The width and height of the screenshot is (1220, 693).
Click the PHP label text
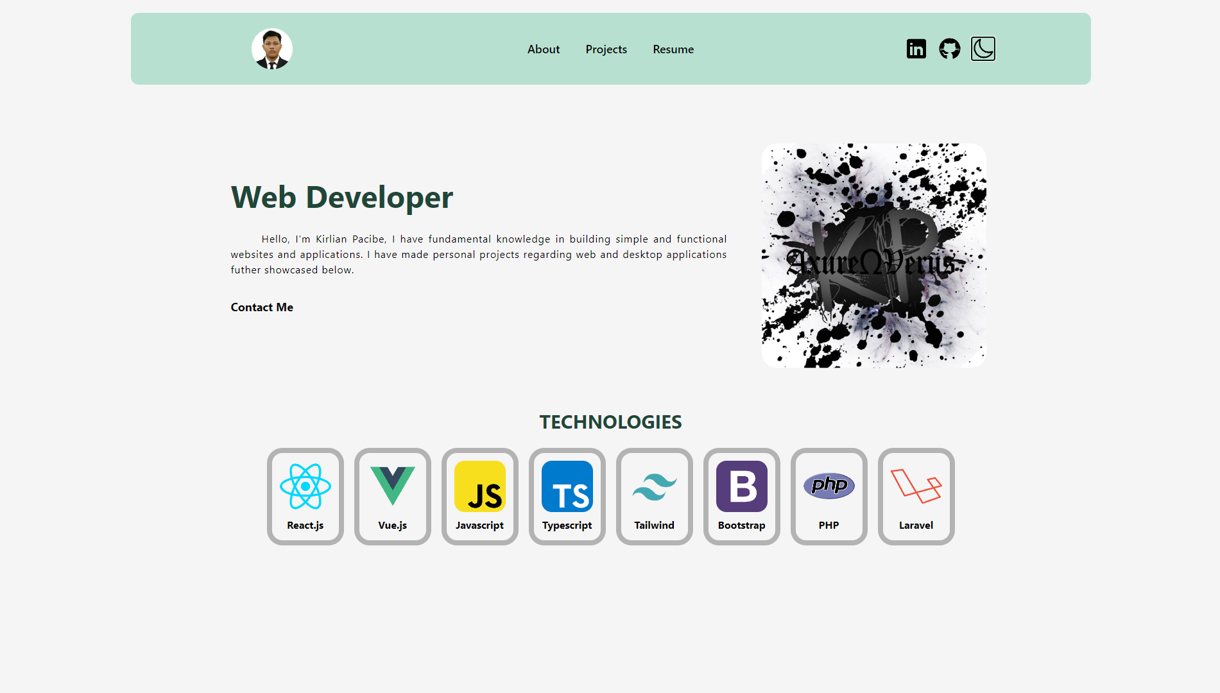[829, 526]
